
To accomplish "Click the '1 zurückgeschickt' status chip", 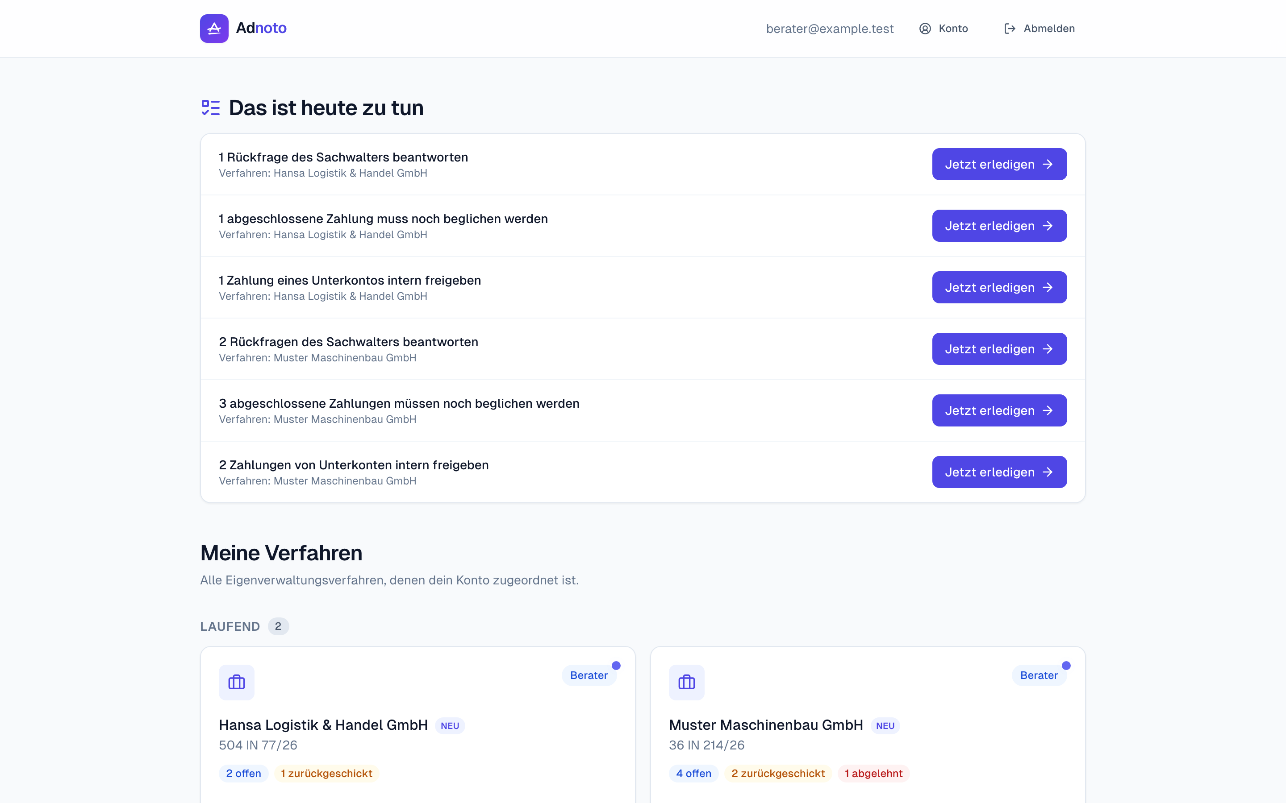I will click(326, 774).
